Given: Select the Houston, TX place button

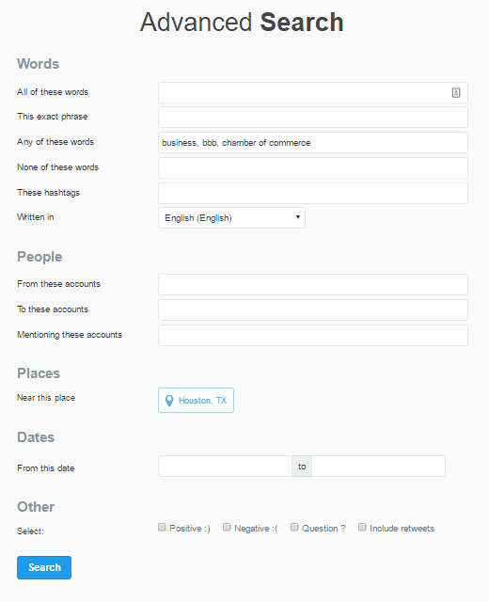Looking at the screenshot, I should pyautogui.click(x=197, y=401).
